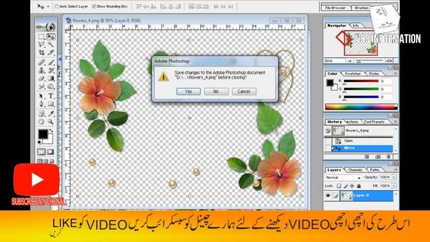
Task: Select the Dodge tool
Action: coord(51,86)
